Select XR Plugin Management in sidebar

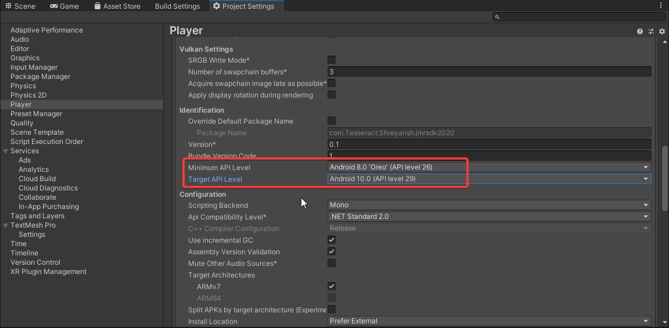[48, 272]
